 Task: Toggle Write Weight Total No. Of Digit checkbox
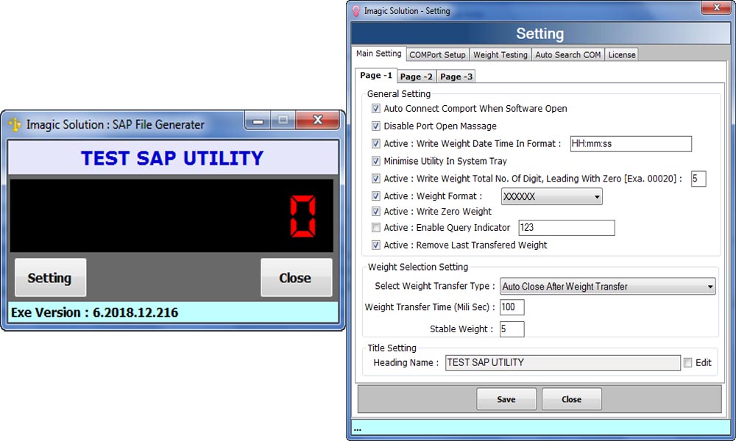tap(376, 179)
